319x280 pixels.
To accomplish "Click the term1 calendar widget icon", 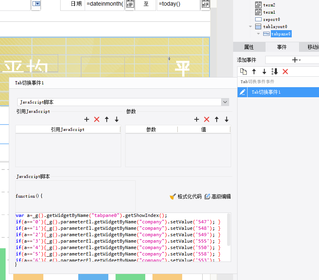I will click(x=258, y=12).
